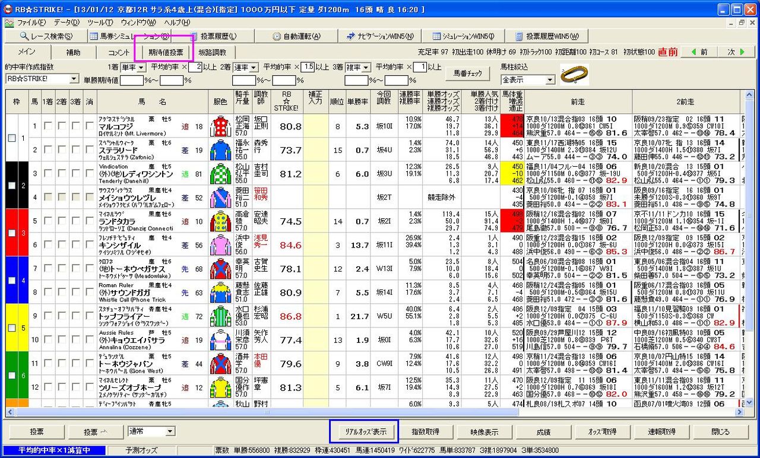760x458 pixels.
Task: Go to the next race with 次
Action: [x=736, y=52]
